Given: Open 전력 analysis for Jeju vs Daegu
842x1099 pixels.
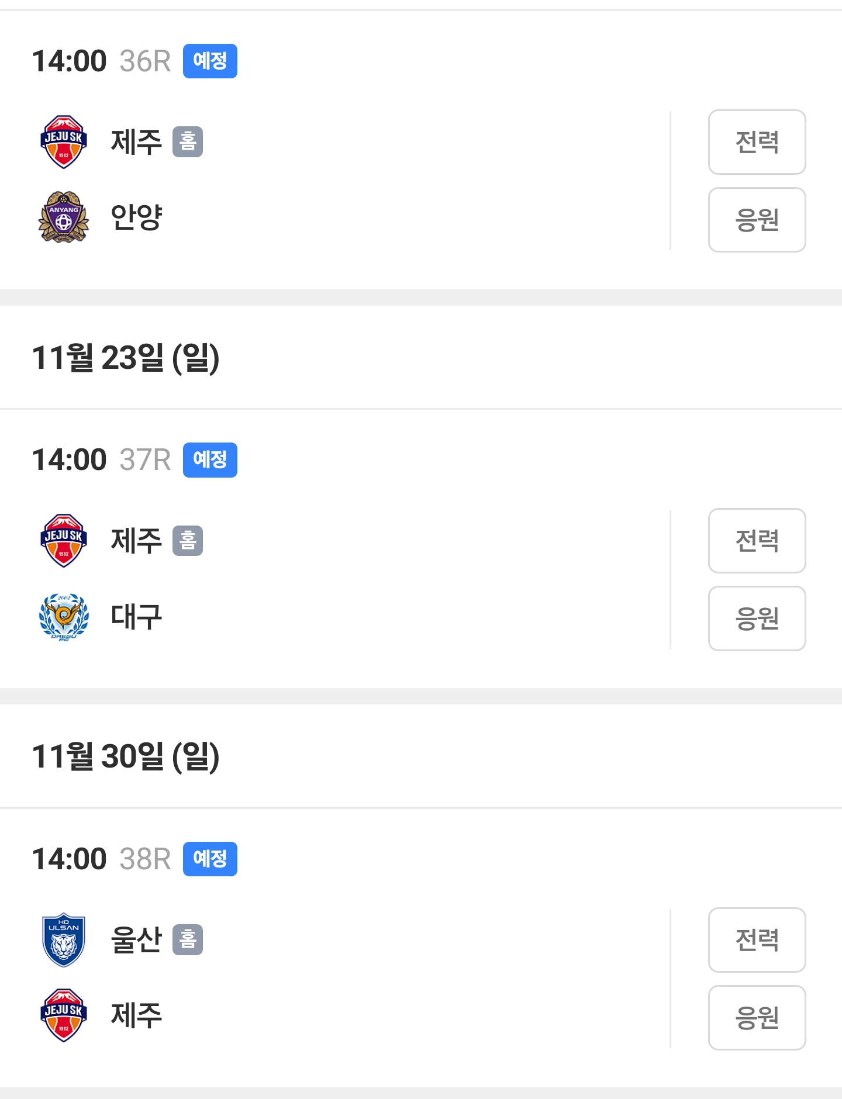Looking at the screenshot, I should tap(757, 541).
